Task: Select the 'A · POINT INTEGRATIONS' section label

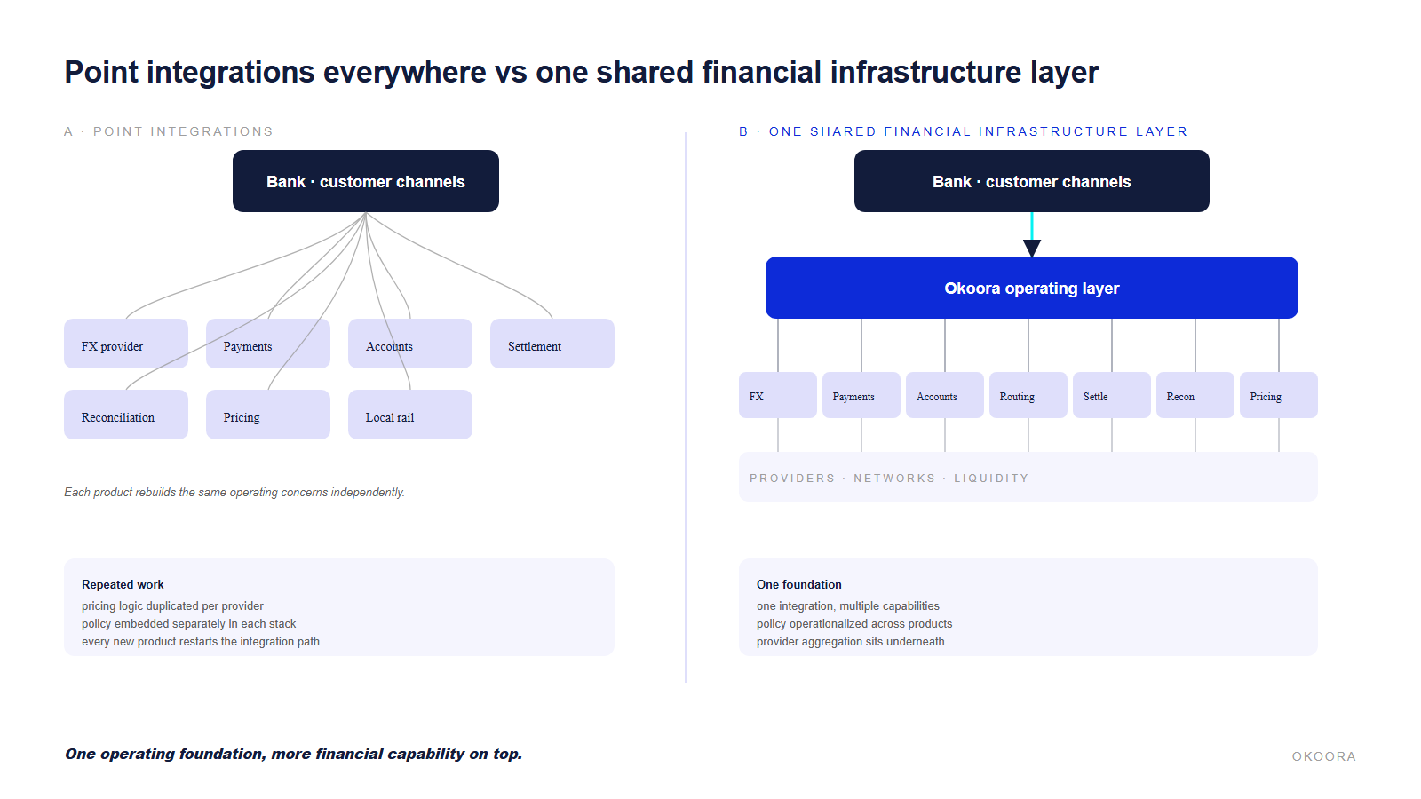Action: click(169, 131)
